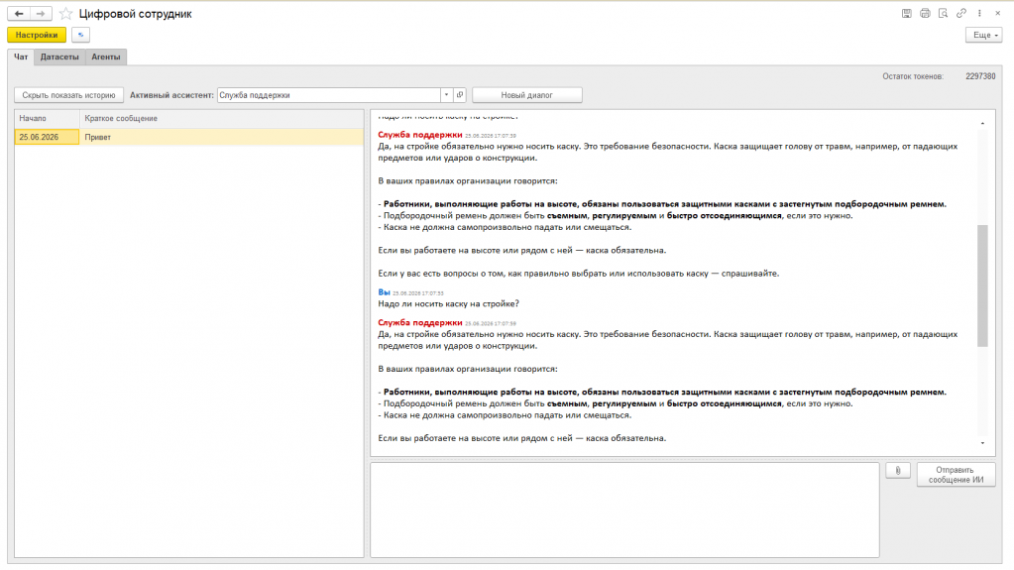The width and height of the screenshot is (1014, 570).
Task: Switch to the Чат tab
Action: pos(21,57)
